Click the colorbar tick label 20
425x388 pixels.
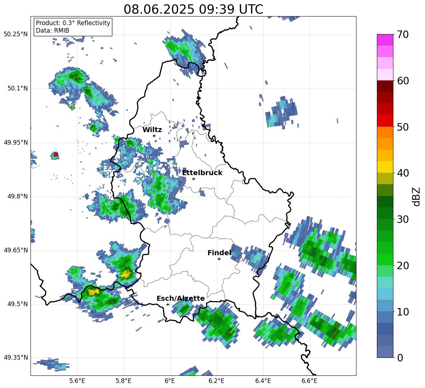click(x=402, y=266)
